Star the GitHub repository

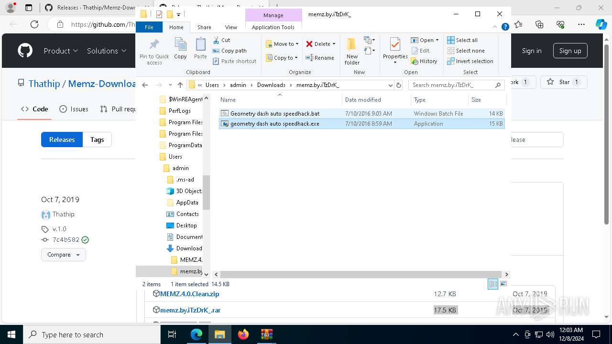[563, 82]
